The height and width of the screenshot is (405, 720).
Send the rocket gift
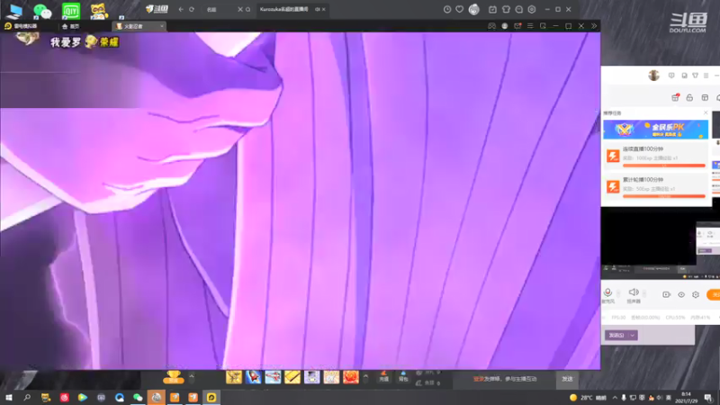click(254, 377)
